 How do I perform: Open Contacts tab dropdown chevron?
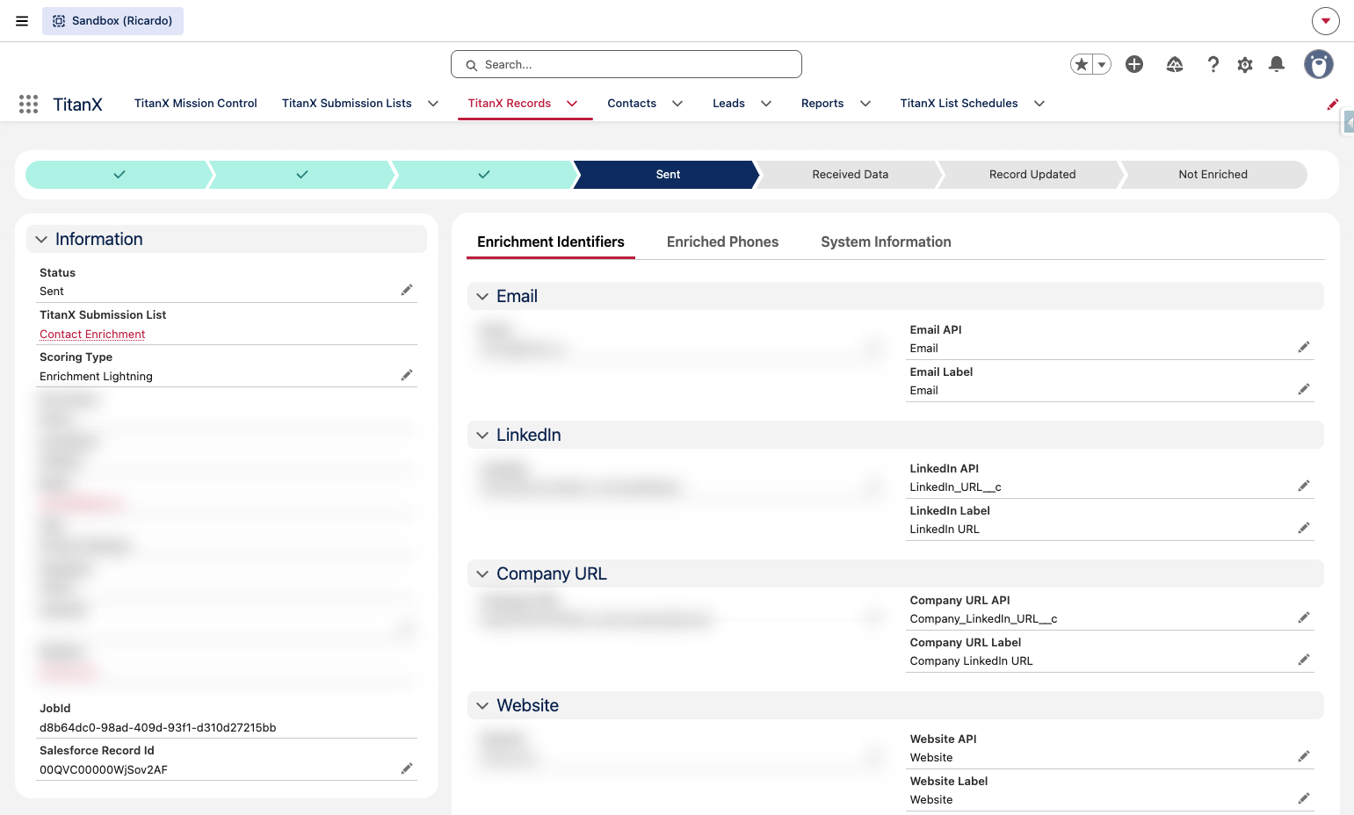click(x=677, y=104)
